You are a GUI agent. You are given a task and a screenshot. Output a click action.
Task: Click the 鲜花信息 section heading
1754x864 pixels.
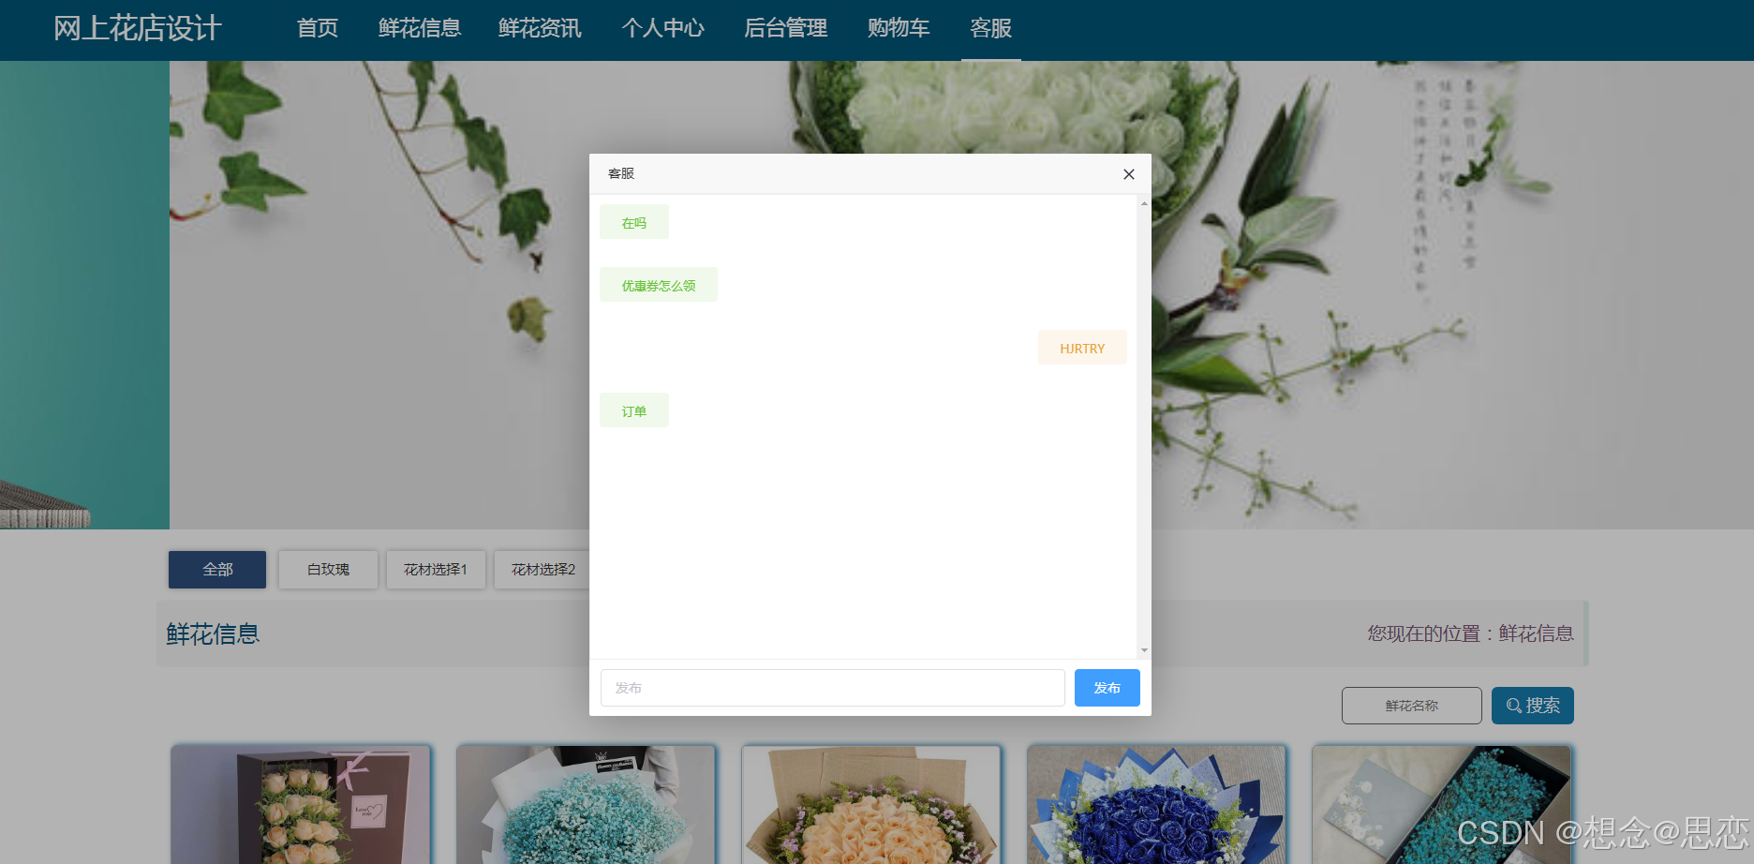point(213,634)
